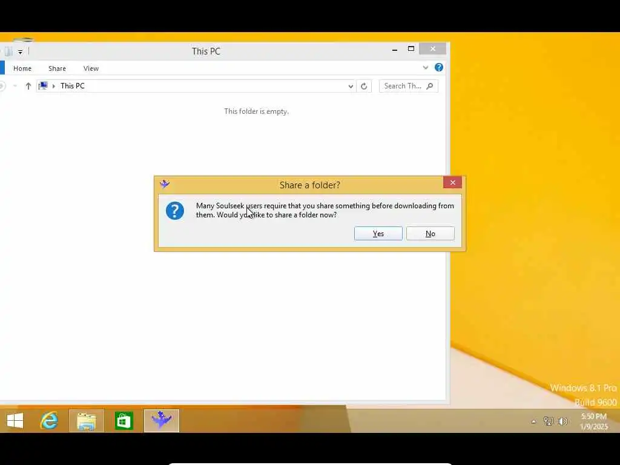Open the address bar history dropdown

(x=351, y=86)
